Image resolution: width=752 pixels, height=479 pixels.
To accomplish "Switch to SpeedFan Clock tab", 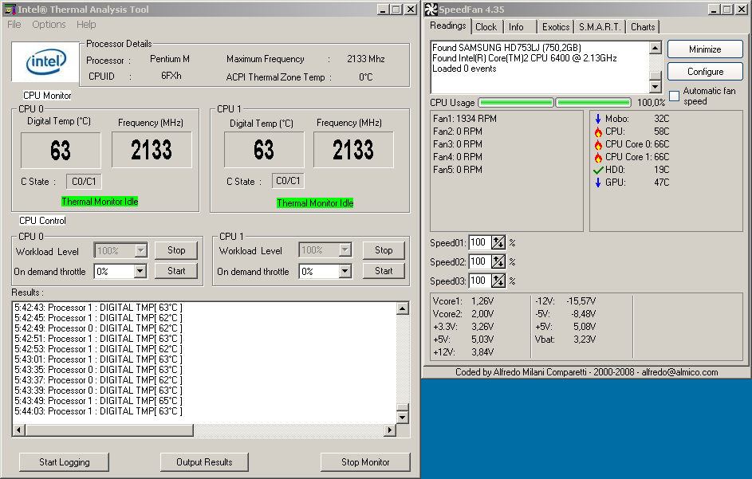I will pos(486,27).
